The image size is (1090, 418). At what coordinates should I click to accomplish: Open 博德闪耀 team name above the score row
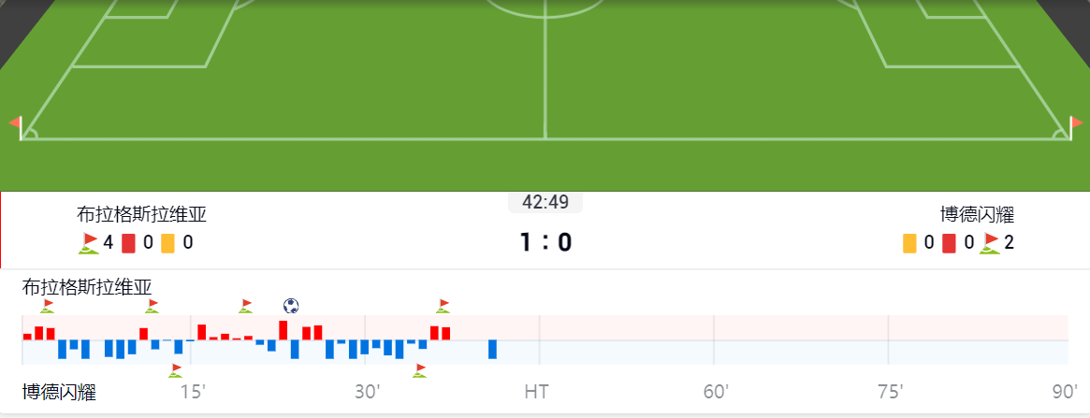pos(978,215)
